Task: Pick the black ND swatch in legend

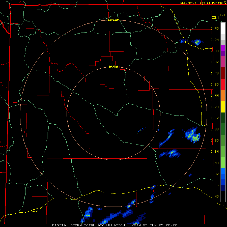Action: 223,196
